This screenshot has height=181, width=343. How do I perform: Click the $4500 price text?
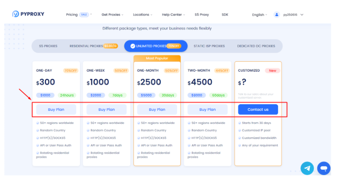[x=200, y=82]
